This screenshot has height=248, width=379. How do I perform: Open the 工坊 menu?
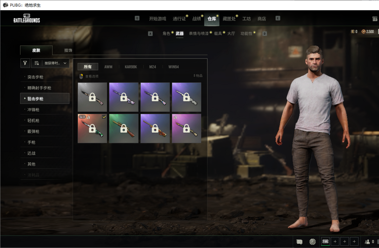coord(247,19)
